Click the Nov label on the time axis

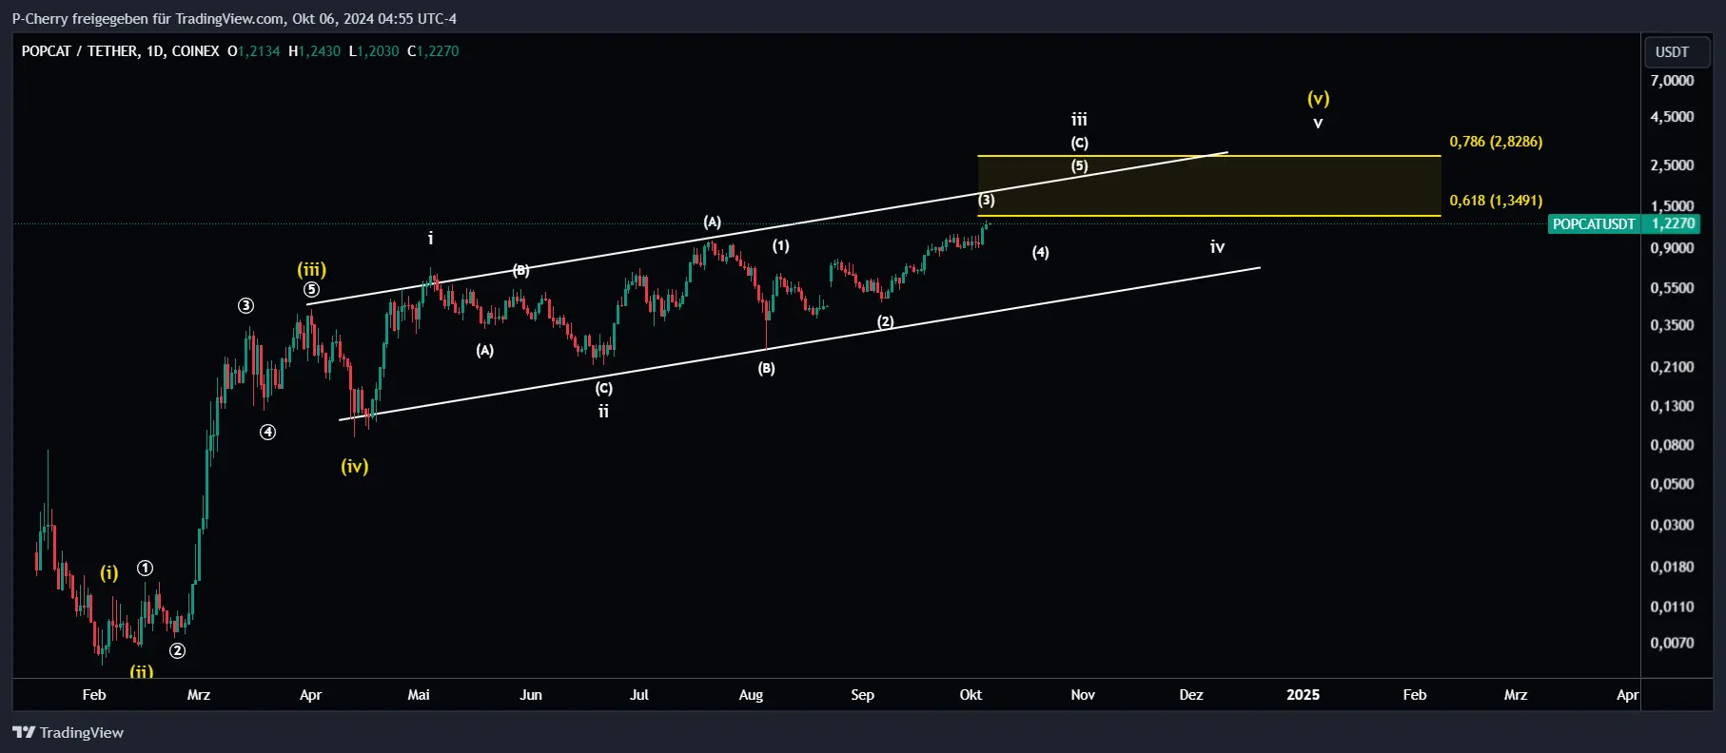1083,695
